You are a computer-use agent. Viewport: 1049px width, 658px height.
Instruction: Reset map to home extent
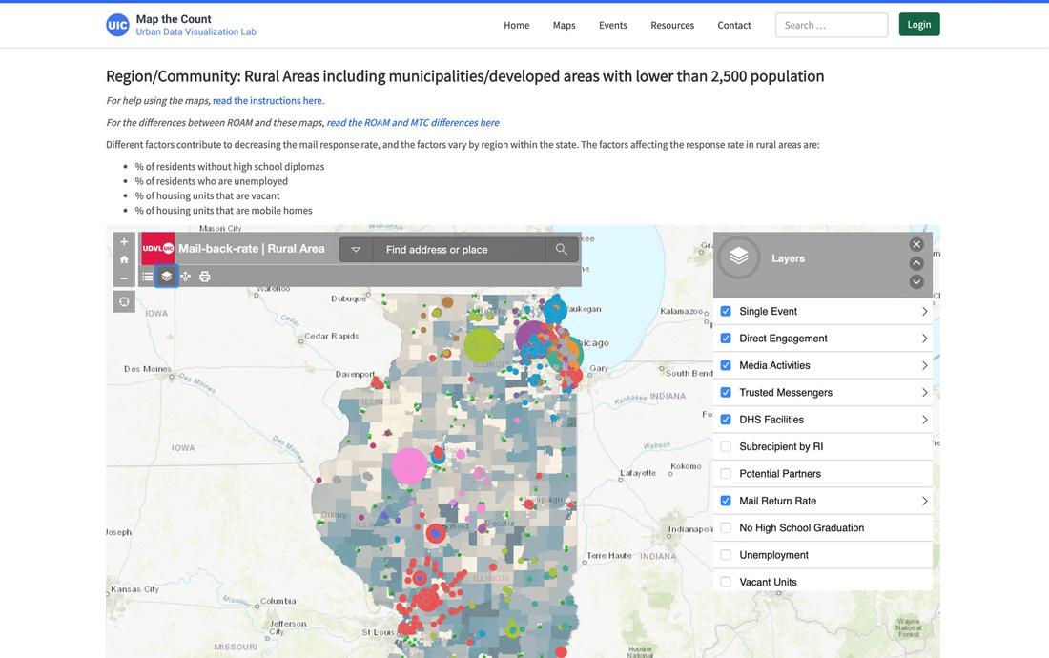coord(124,260)
